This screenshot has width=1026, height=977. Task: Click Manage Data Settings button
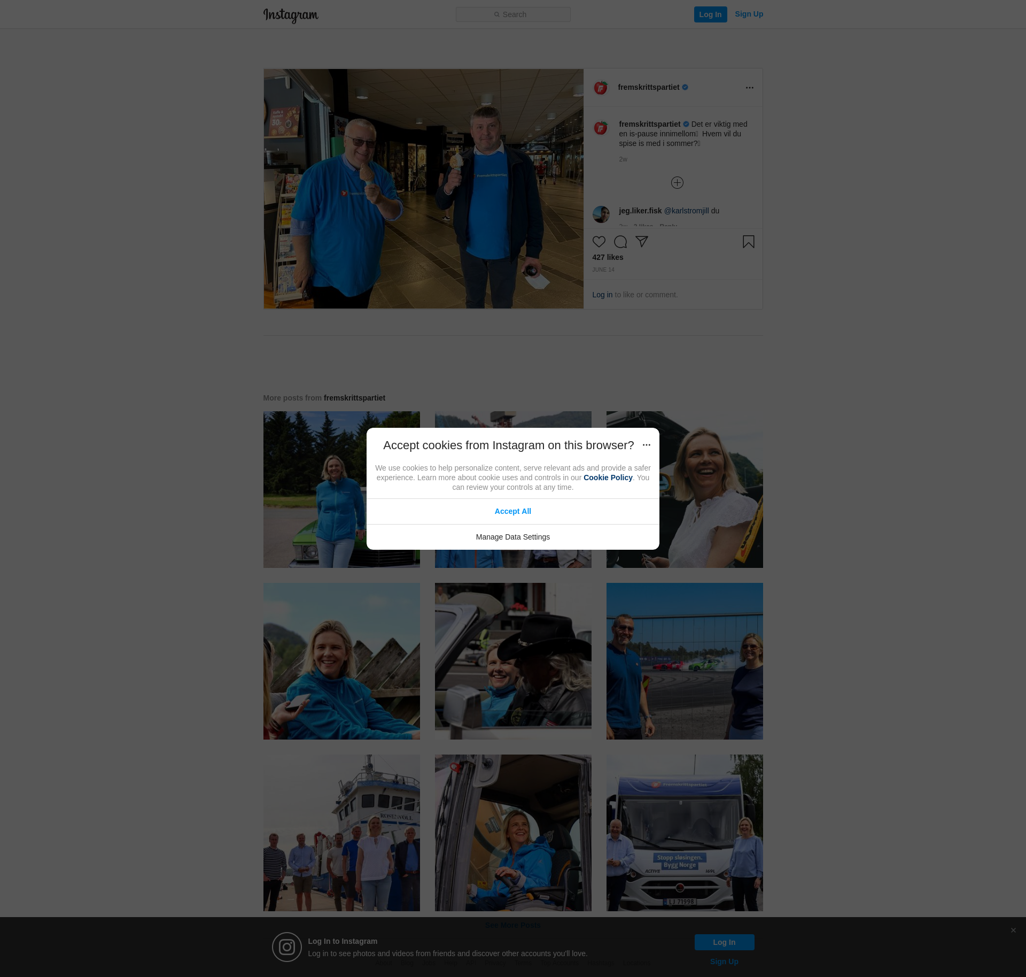513,537
